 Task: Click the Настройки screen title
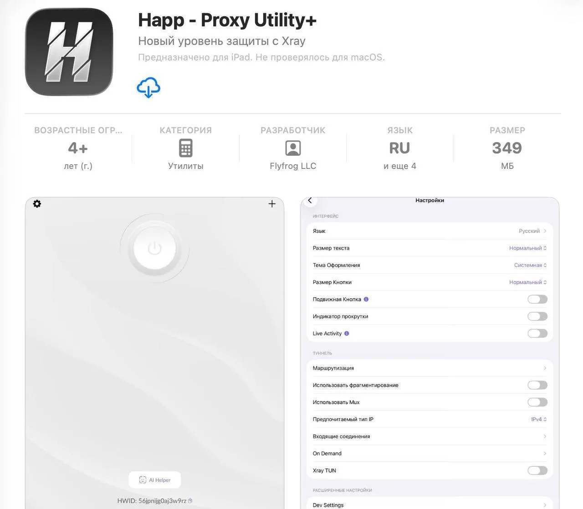click(x=430, y=200)
